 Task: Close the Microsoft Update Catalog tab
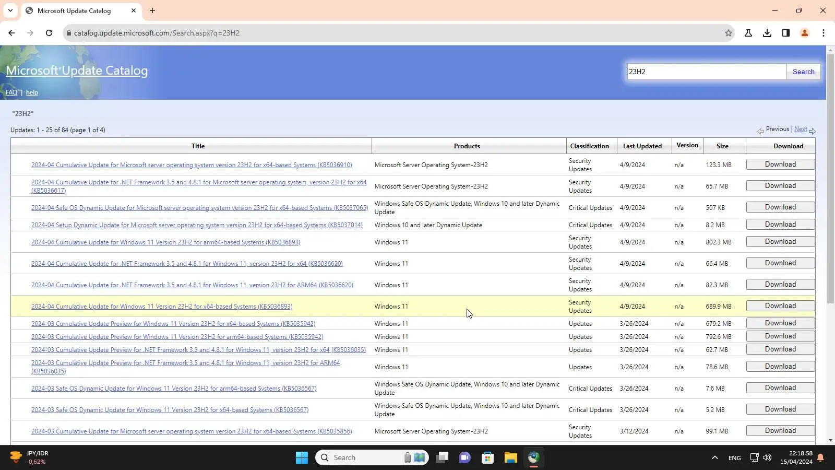134,10
